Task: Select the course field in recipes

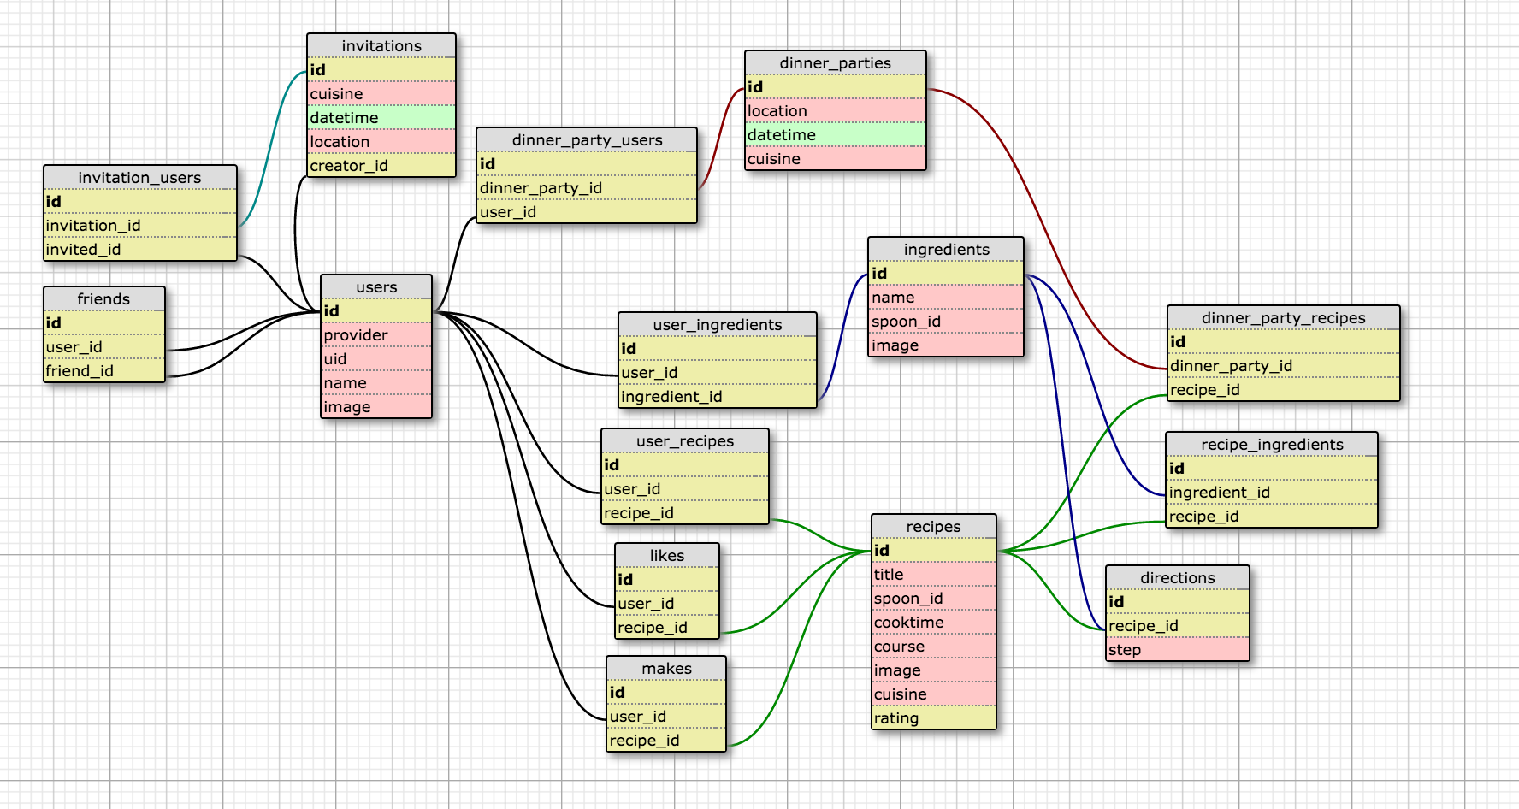Action: tap(934, 647)
